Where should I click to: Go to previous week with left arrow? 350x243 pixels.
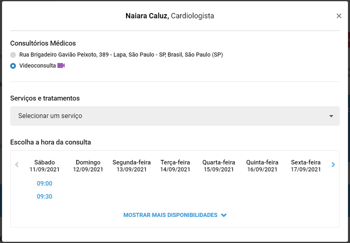[17, 164]
